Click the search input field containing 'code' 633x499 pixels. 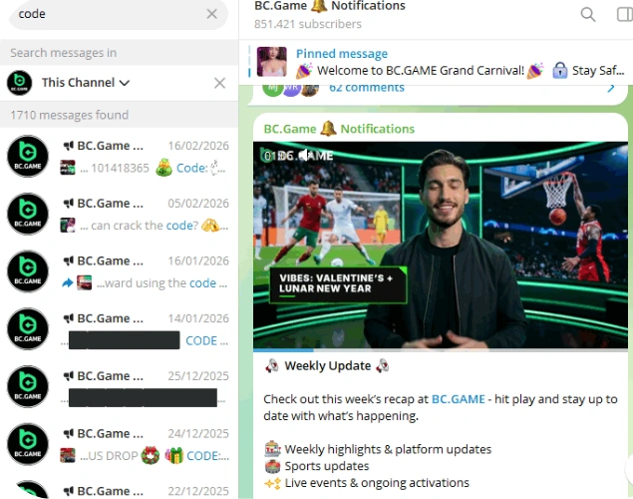click(x=111, y=14)
